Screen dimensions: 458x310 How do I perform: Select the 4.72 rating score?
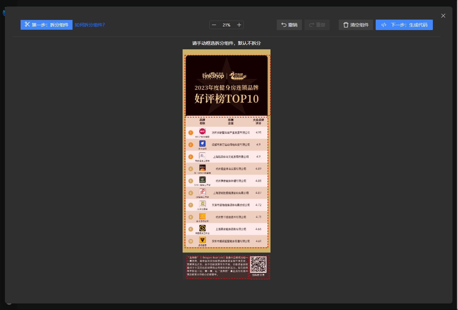258,205
